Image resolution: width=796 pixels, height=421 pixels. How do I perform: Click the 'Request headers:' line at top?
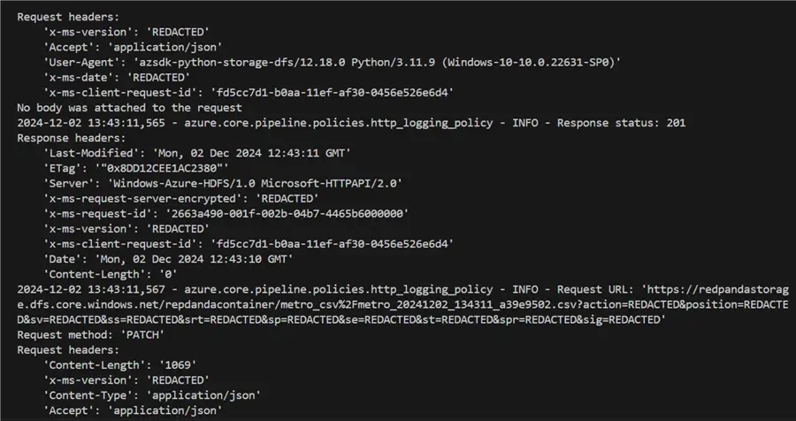click(x=68, y=17)
